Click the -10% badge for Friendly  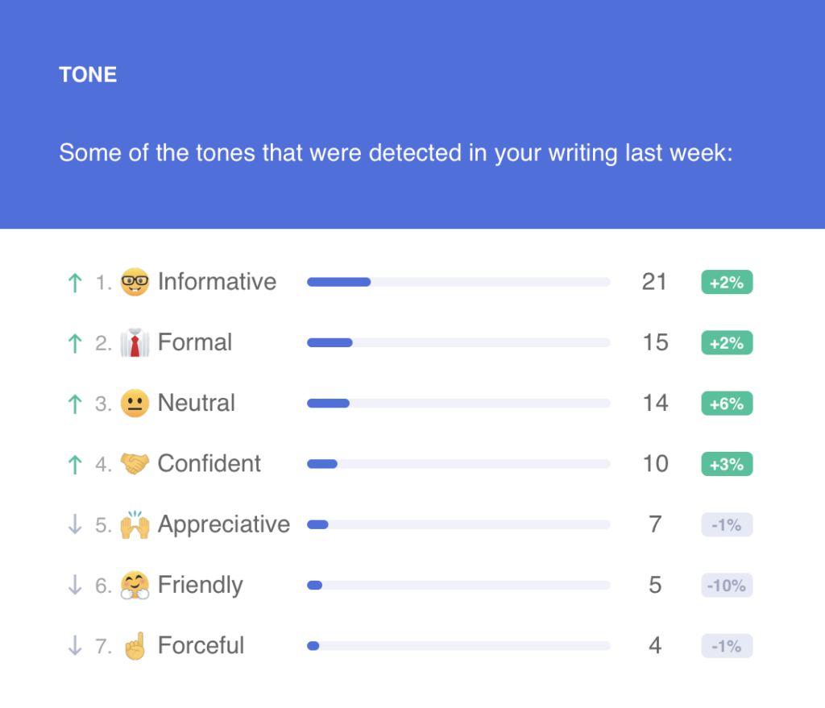(x=727, y=585)
